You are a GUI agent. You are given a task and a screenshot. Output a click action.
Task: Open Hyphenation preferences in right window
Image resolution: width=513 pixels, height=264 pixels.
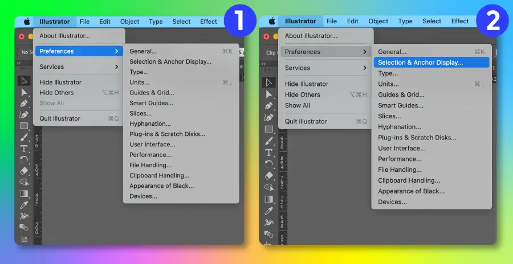400,127
